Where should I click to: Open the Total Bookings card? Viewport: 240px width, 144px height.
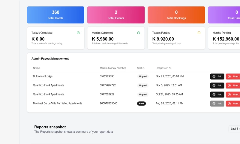click(176, 15)
